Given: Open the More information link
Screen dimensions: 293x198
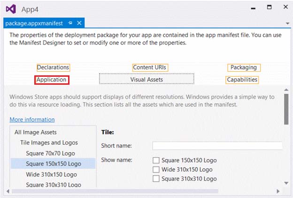Looking at the screenshot, I should [32, 119].
